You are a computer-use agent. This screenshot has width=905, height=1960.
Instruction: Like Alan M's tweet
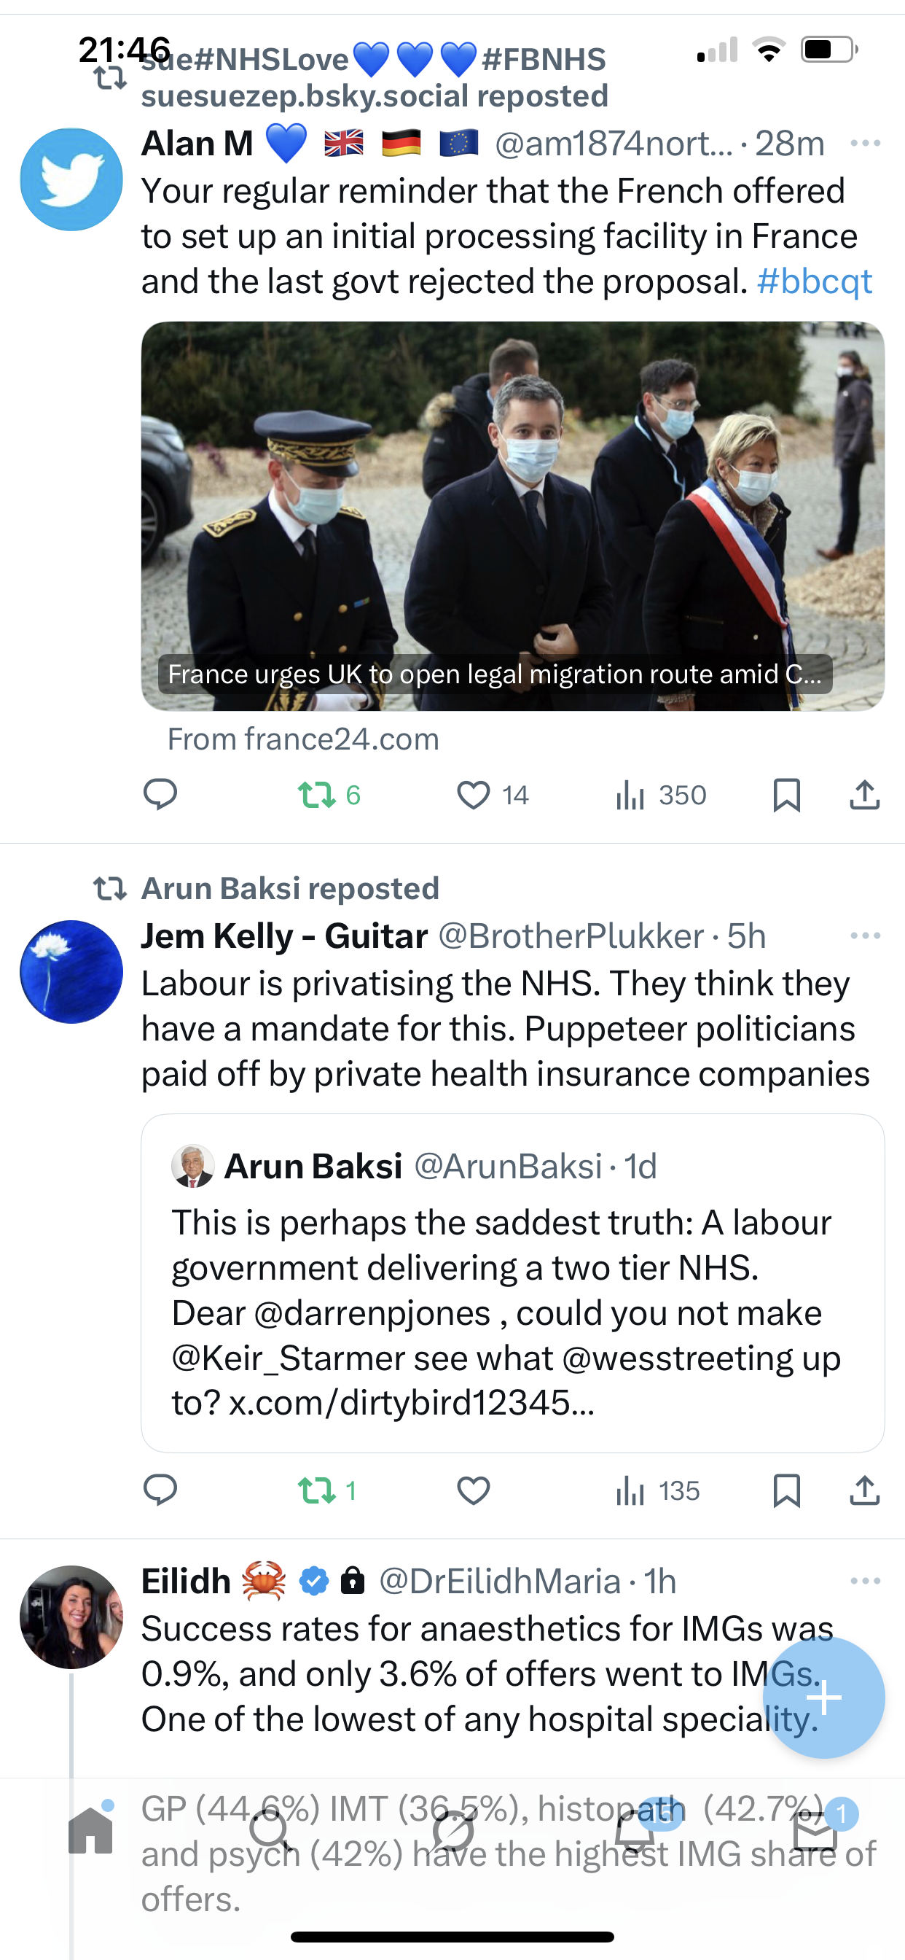[473, 794]
